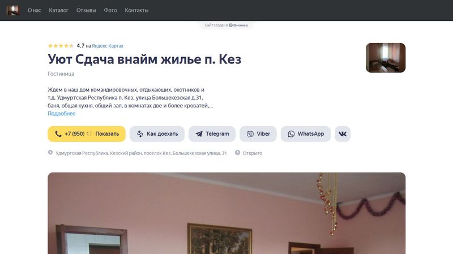Viewport: 453px width, 254px height.
Task: Click the route icon in Как доехать
Action: click(x=140, y=134)
